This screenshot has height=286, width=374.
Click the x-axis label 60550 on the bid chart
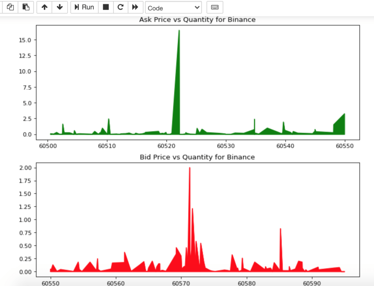coord(51,283)
